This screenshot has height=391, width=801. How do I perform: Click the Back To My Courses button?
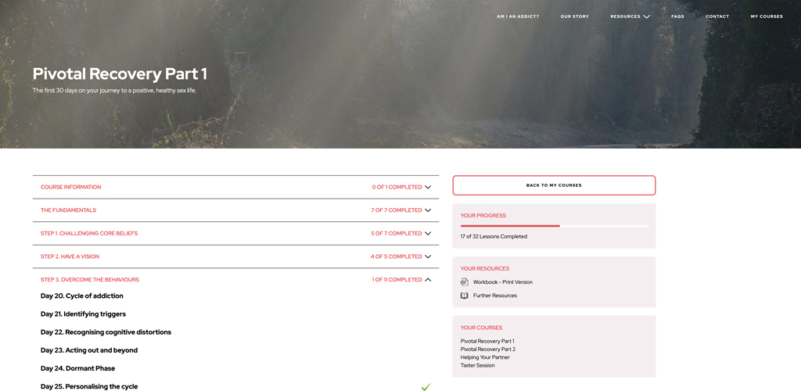click(x=554, y=185)
